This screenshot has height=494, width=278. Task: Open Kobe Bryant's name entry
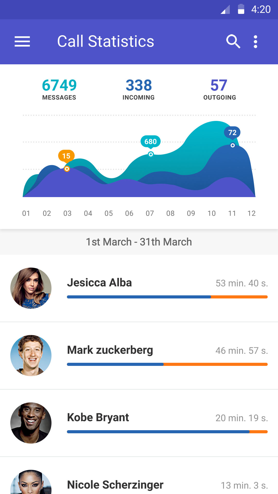(98, 417)
